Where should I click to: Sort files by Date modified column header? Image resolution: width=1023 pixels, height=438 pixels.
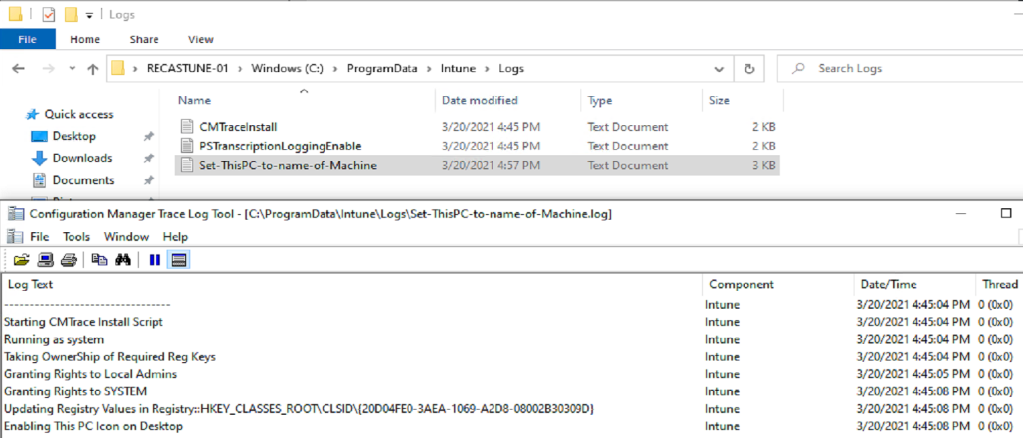tap(480, 101)
